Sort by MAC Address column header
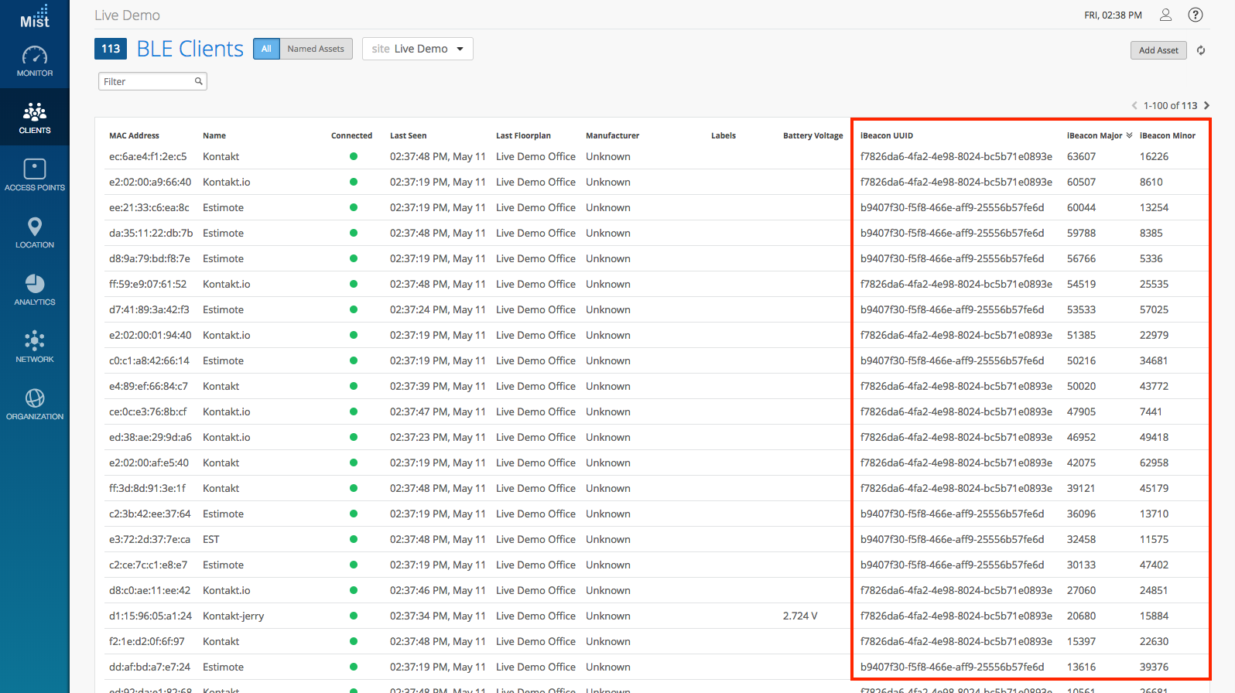The image size is (1235, 693). pyautogui.click(x=134, y=135)
